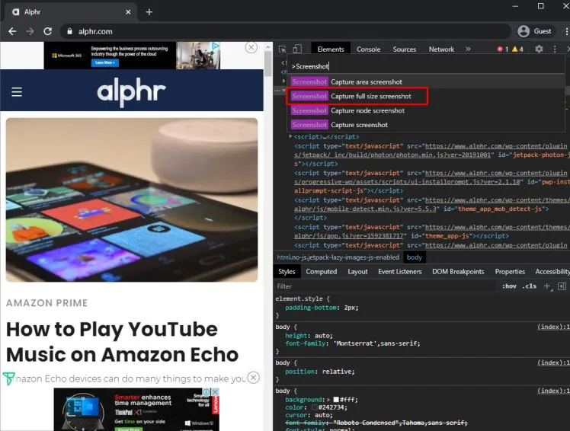Click the browser forward arrow

tap(30, 31)
